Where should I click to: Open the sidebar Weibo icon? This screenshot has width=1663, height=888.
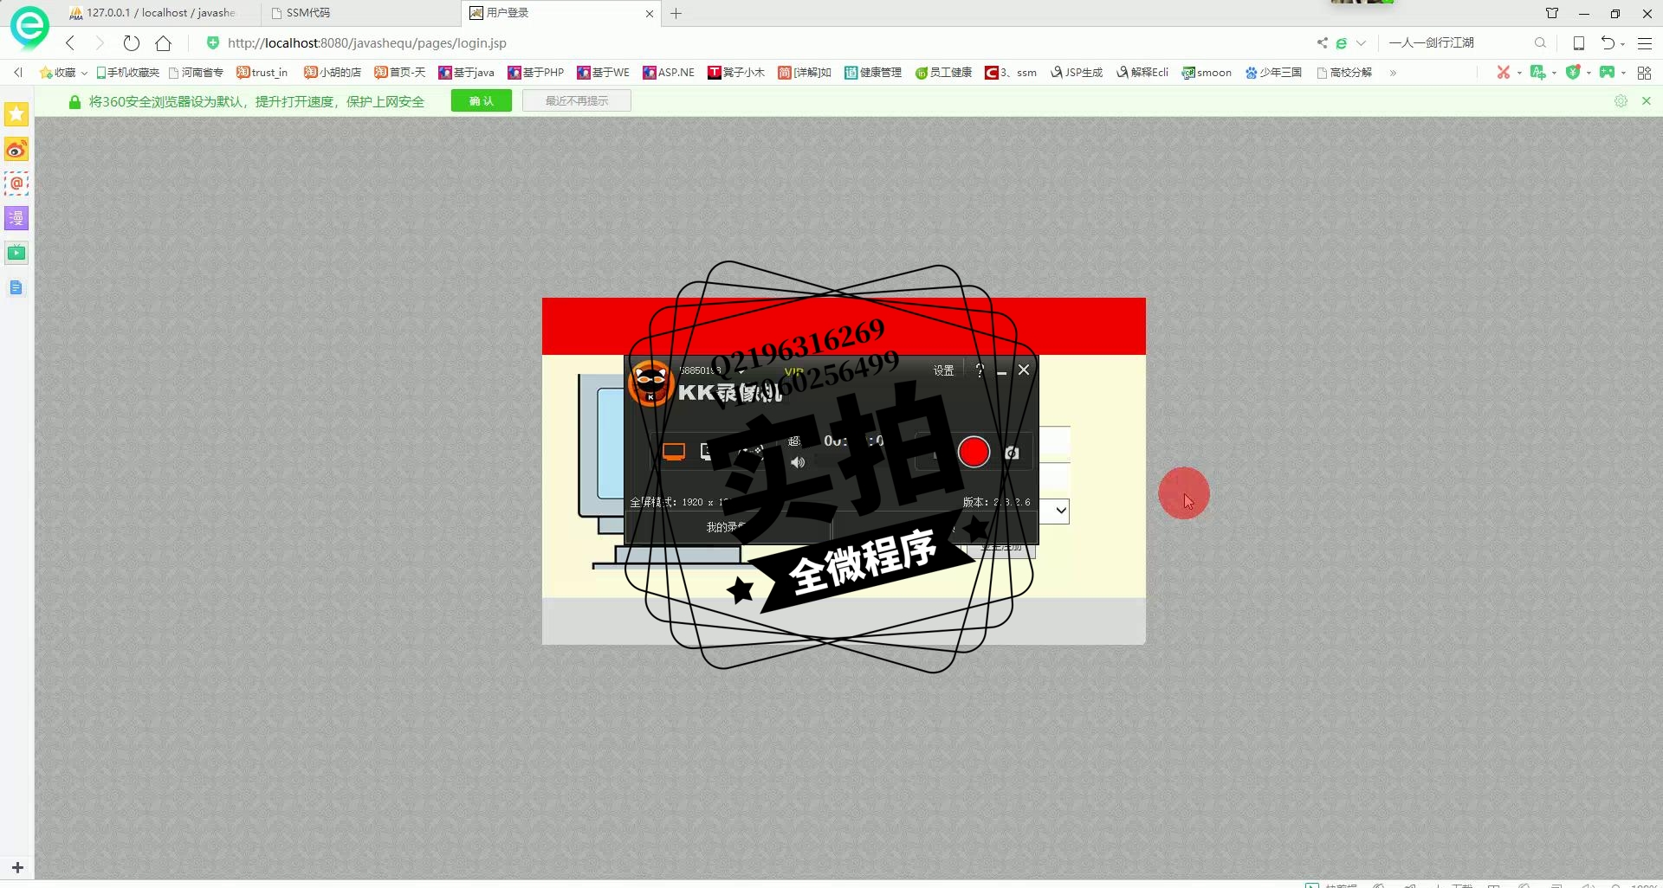point(16,149)
